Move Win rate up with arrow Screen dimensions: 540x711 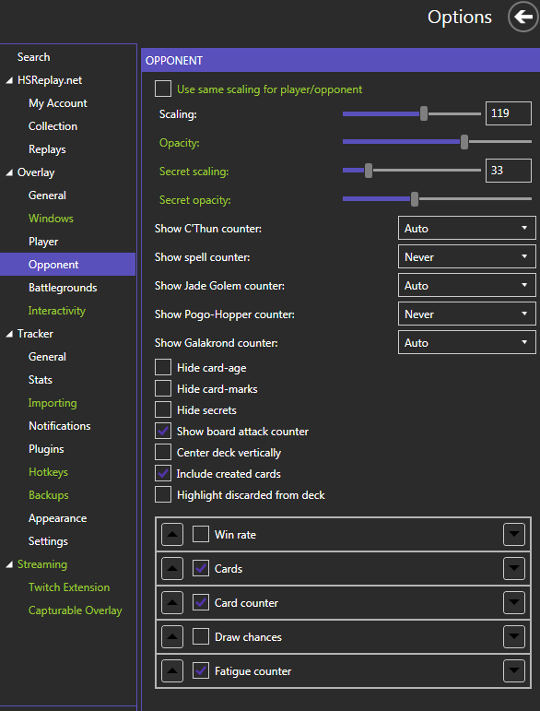[x=172, y=535]
